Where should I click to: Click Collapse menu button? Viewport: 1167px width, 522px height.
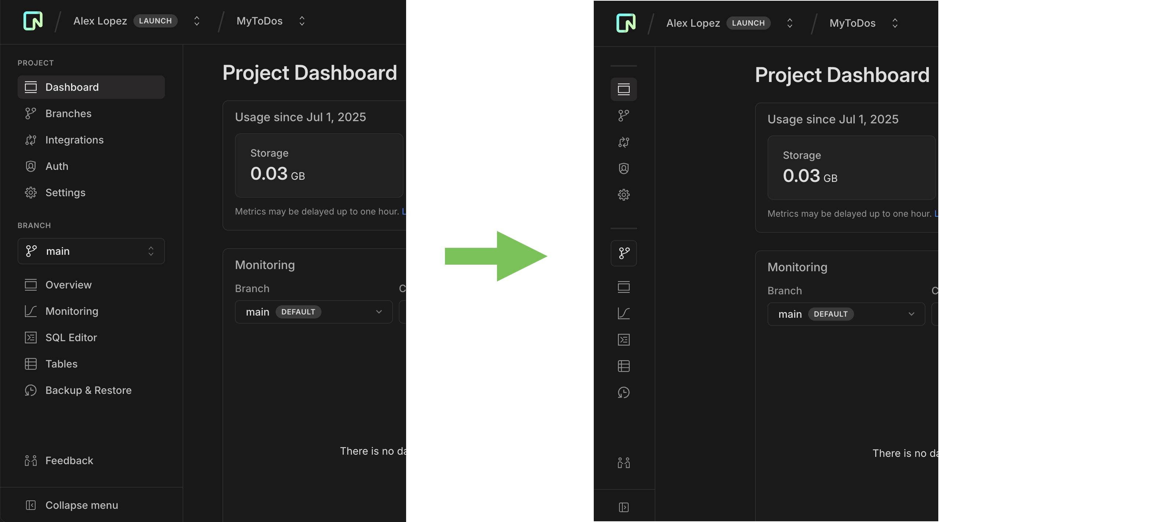click(x=91, y=505)
